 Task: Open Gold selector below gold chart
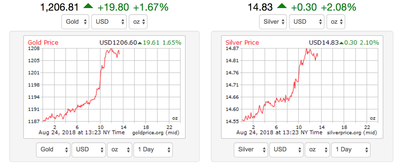(53, 150)
